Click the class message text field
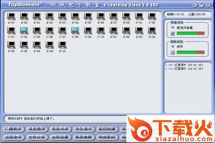Viewport: 215px width, 143px height. [x=64, y=118]
